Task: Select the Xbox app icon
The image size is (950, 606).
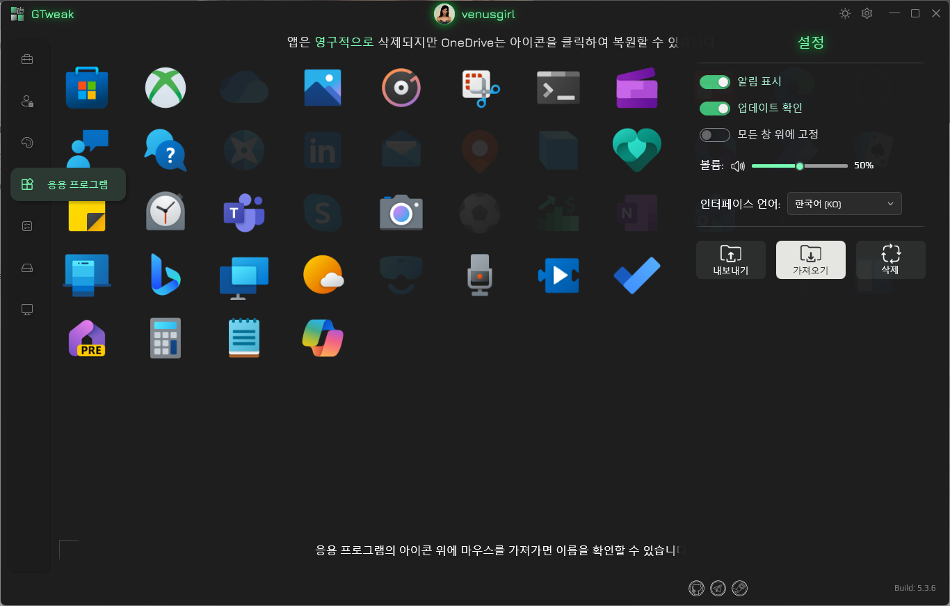Action: (166, 88)
